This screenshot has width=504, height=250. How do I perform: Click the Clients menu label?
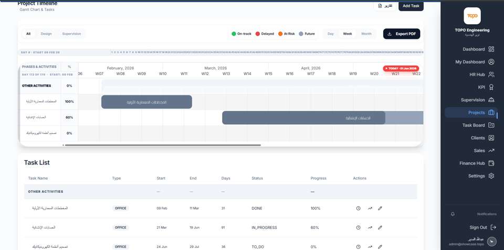coord(478,138)
